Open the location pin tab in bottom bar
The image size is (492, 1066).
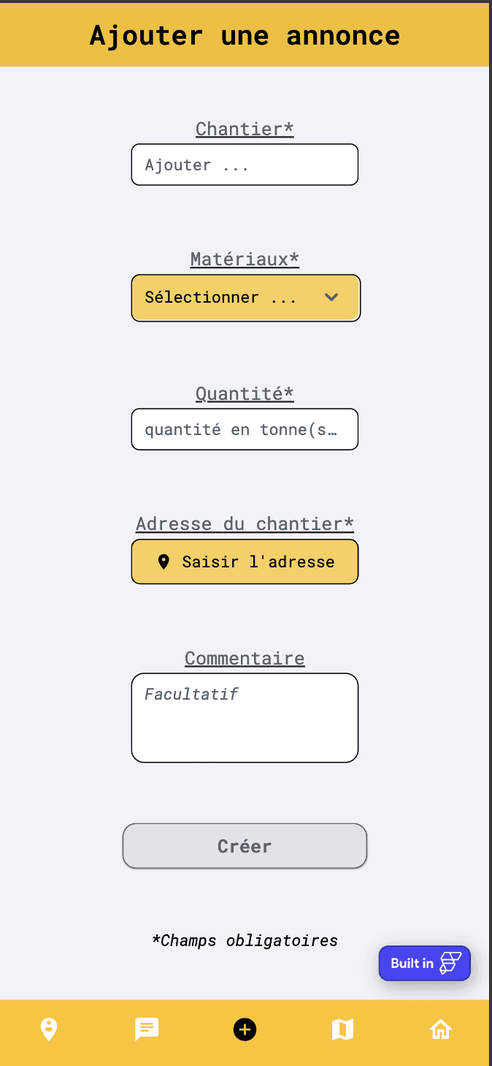point(49,1029)
